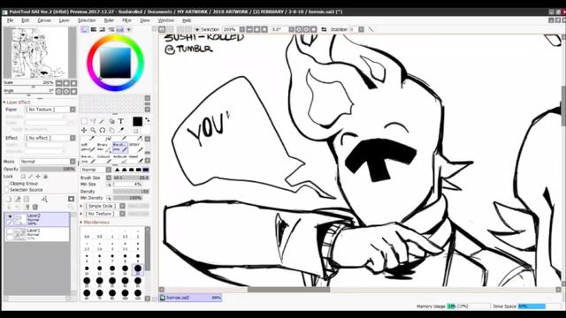The width and height of the screenshot is (566, 318).
Task: Click the clear layer icon next to trash
Action: point(27,207)
